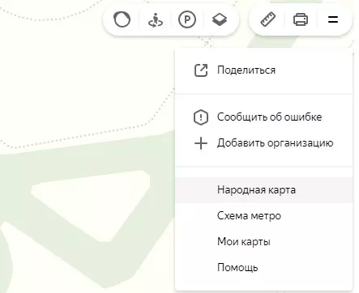Select the ruler distance tool
Screen dimensions: 359x293
pyautogui.click(x=268, y=19)
